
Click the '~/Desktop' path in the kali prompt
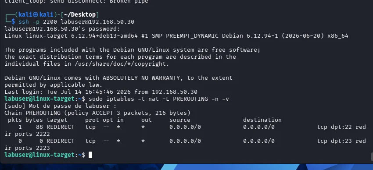click(x=80, y=15)
